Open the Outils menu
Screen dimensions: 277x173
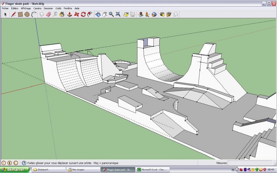(x=58, y=8)
